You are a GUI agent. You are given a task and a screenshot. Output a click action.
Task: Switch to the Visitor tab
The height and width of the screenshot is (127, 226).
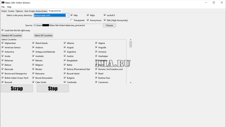(x=4, y=11)
